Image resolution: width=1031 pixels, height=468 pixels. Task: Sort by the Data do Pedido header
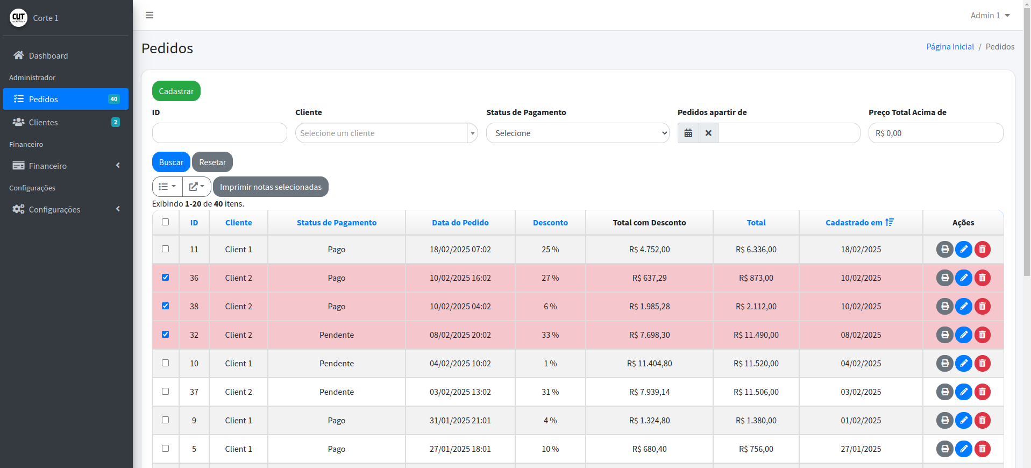click(460, 223)
